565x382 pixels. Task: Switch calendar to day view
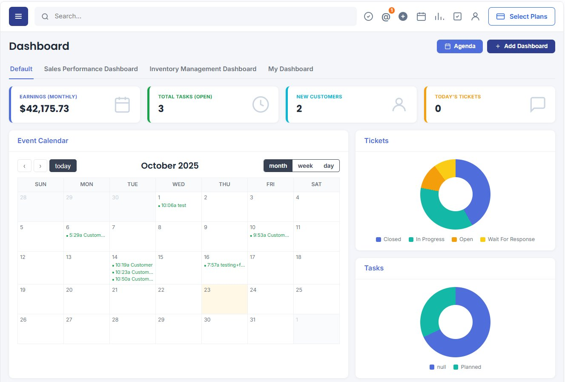329,166
